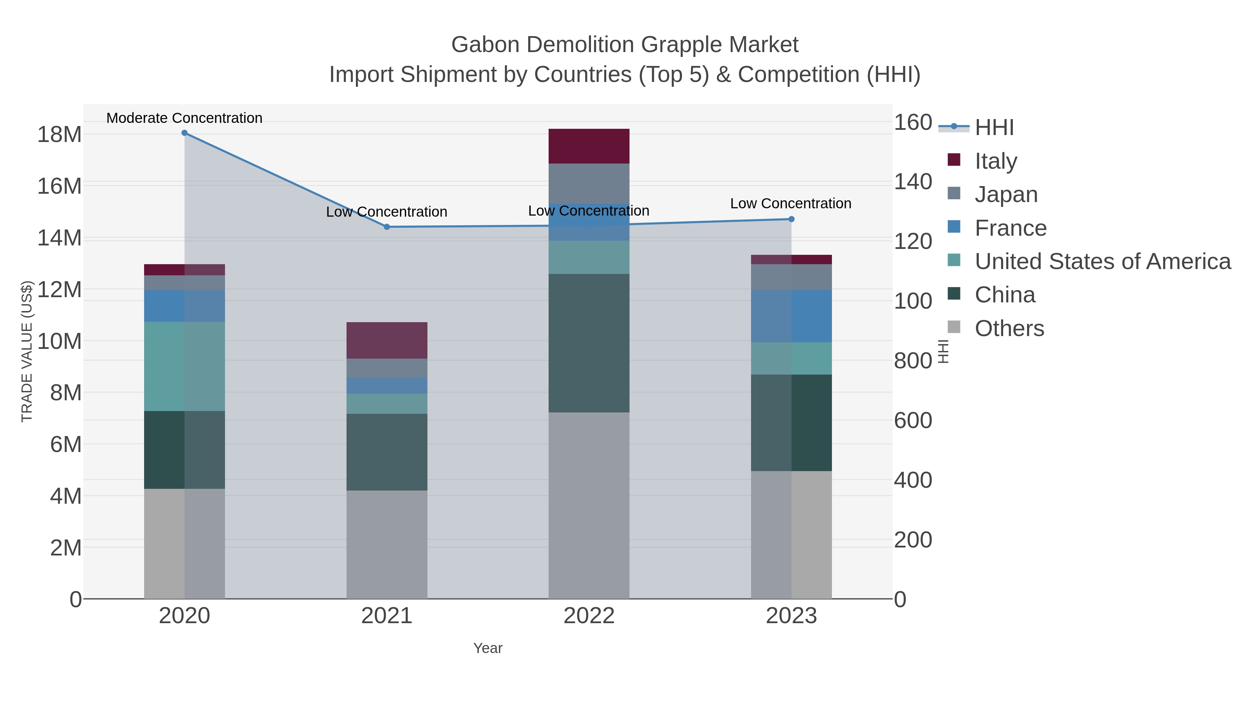Image resolution: width=1250 pixels, height=703 pixels.
Task: Select the Italy segment of the 2022 bar
Action: click(x=589, y=146)
